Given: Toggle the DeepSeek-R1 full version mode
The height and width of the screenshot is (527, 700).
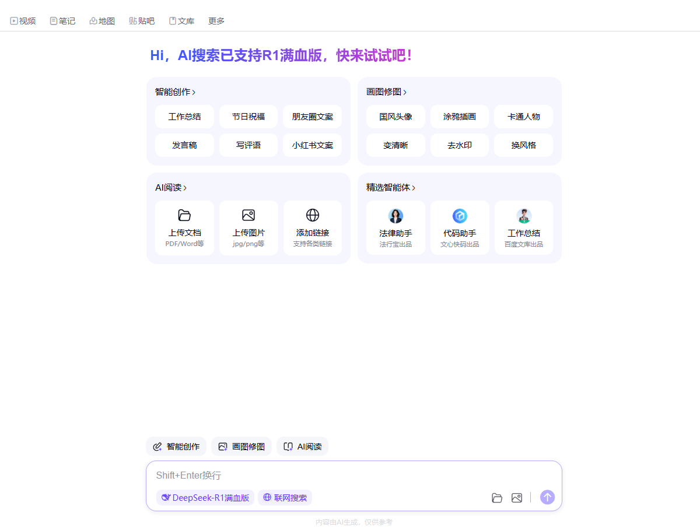Looking at the screenshot, I should coord(205,498).
